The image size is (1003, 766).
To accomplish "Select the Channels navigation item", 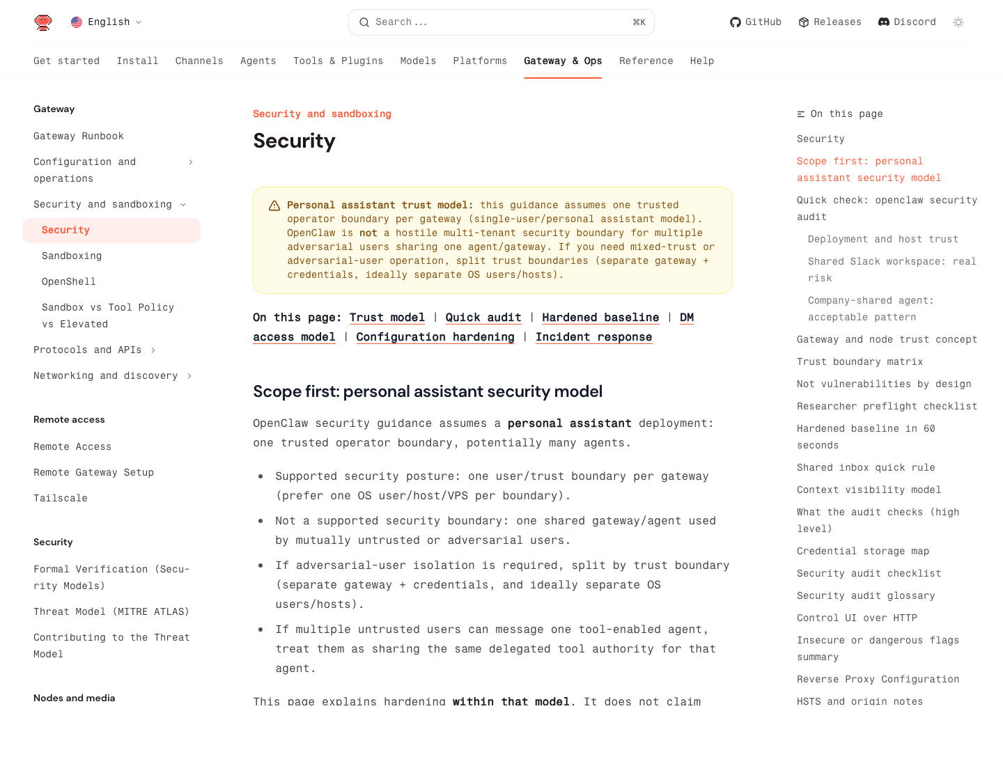I will (x=199, y=61).
